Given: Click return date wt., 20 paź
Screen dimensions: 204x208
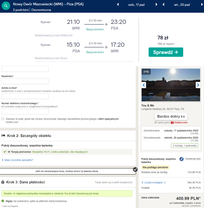Looking at the screenshot, I should [x=182, y=5].
